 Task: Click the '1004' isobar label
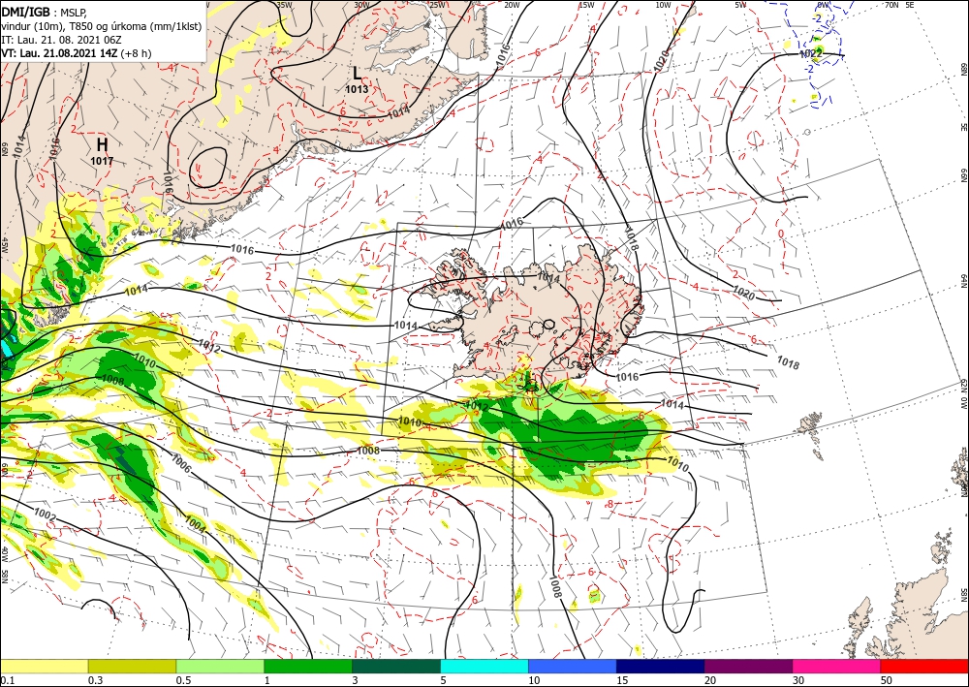(x=196, y=524)
